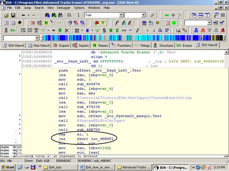Open the Edit menu
The height and width of the screenshot is (171, 229).
click(x=17, y=8)
